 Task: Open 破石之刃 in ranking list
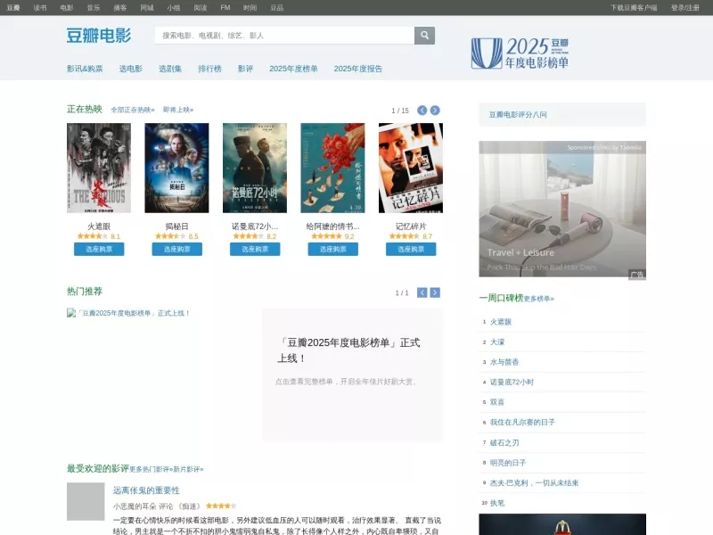pos(504,442)
